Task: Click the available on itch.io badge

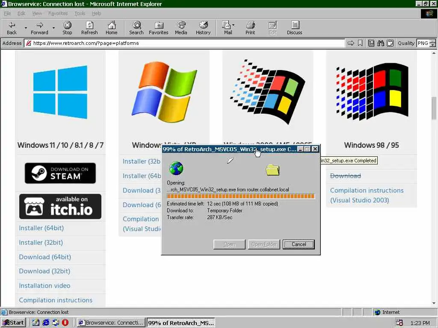Action: click(60, 206)
